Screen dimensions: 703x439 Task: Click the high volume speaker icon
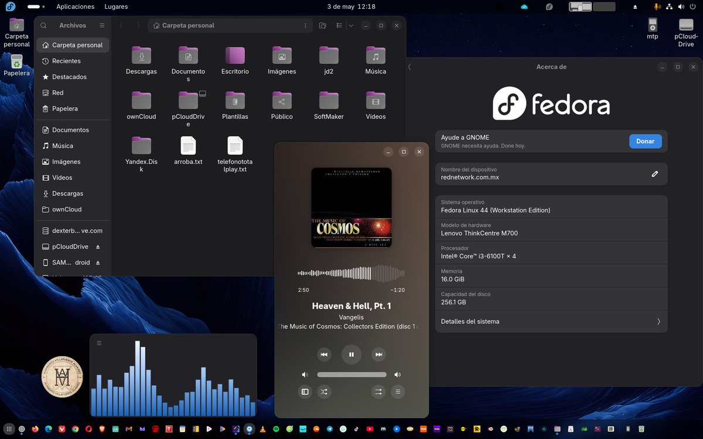coord(398,375)
